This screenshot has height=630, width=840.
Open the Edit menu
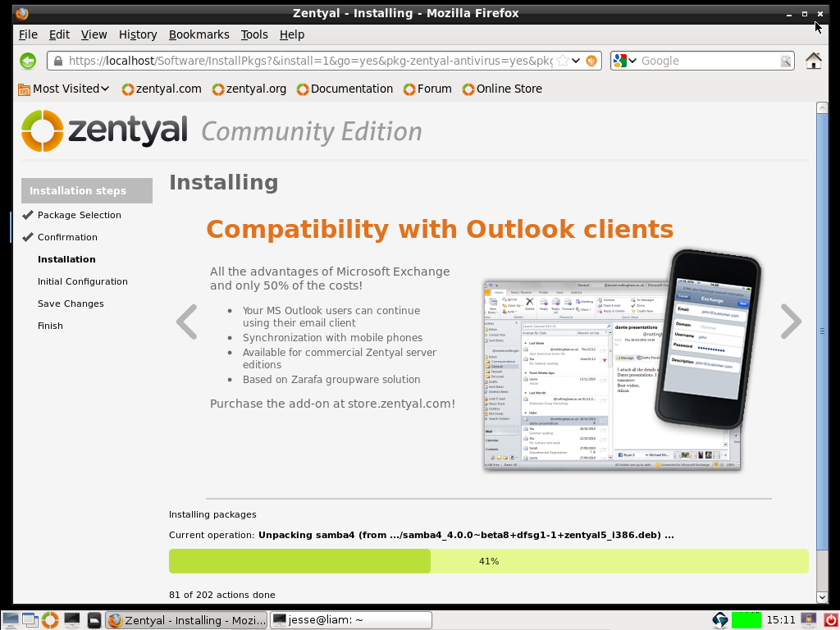point(59,34)
